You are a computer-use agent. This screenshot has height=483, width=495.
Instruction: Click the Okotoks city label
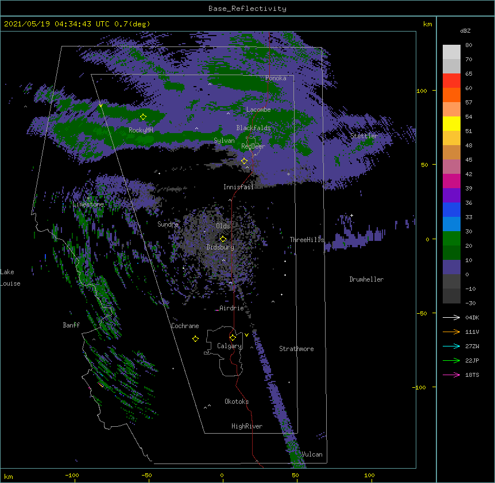(x=237, y=402)
